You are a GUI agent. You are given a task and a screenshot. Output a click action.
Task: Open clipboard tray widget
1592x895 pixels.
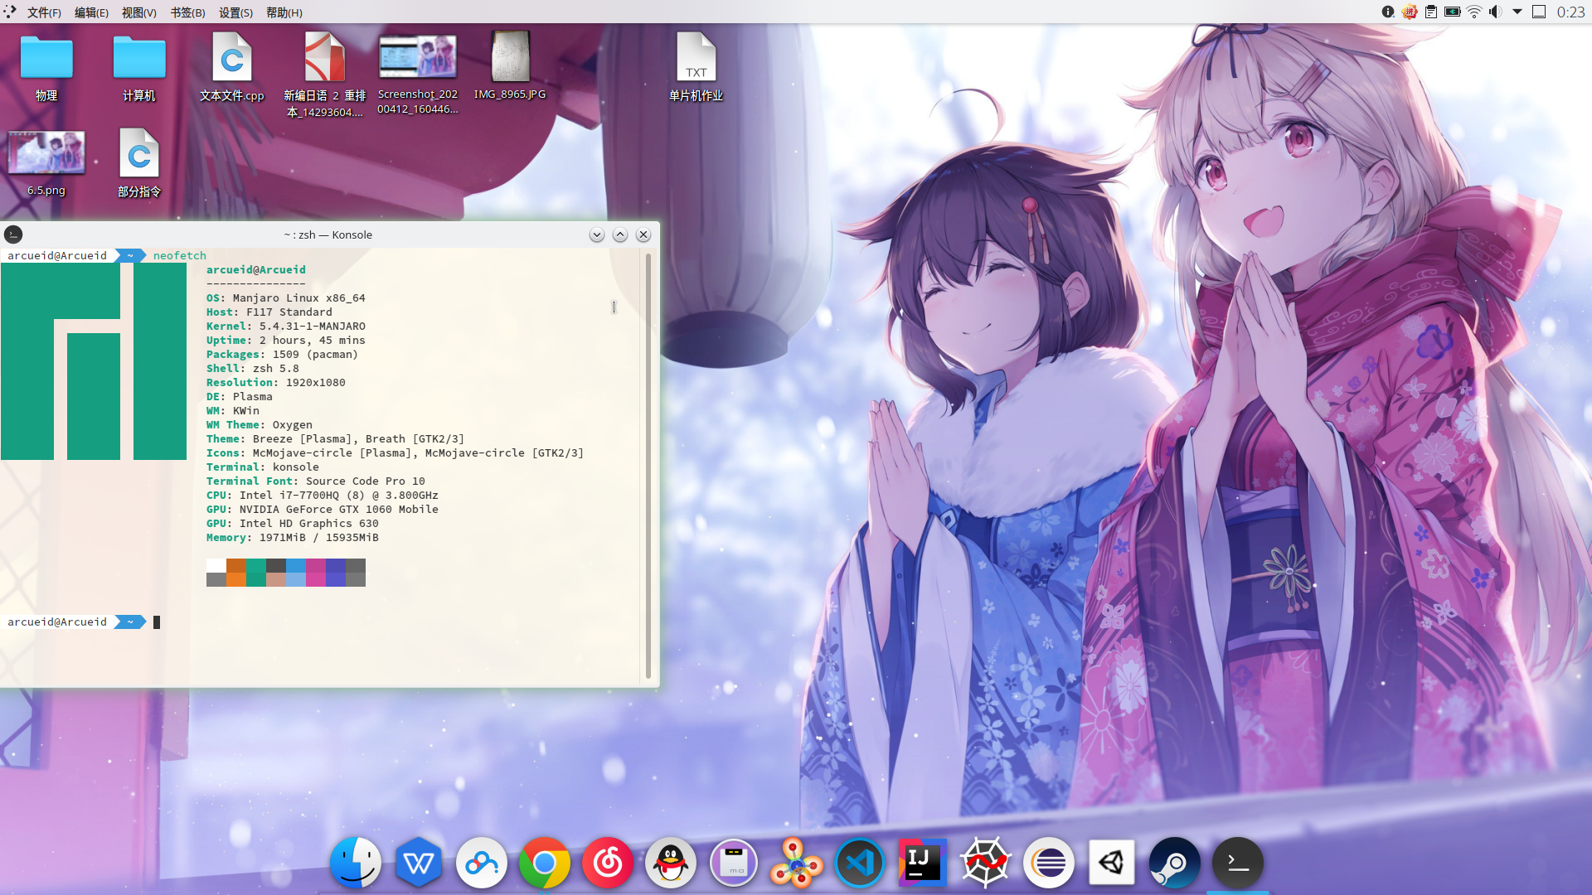click(x=1431, y=12)
